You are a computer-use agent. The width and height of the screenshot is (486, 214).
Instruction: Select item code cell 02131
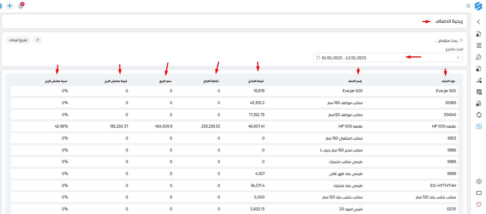point(451,209)
